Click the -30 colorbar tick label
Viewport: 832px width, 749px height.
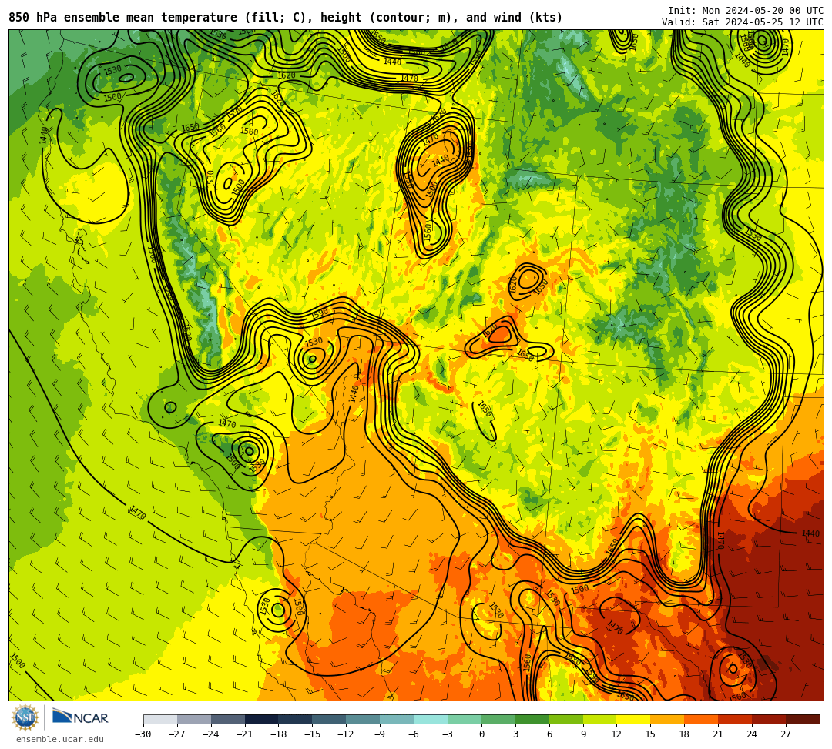143,734
